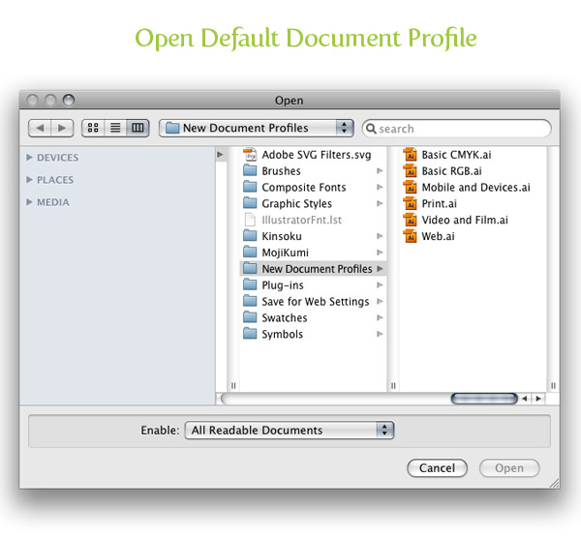Viewport: 581px width, 537px height.
Task: Select the Print.ai file icon
Action: (x=410, y=203)
